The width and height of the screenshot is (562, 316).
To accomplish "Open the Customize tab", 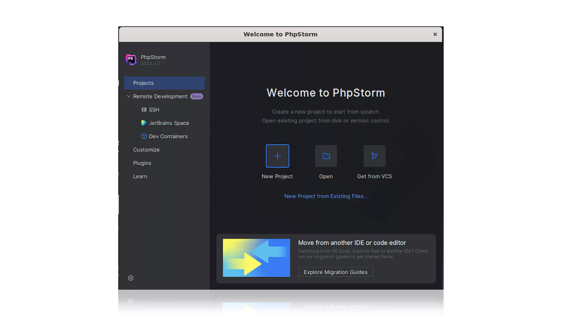I will 146,150.
